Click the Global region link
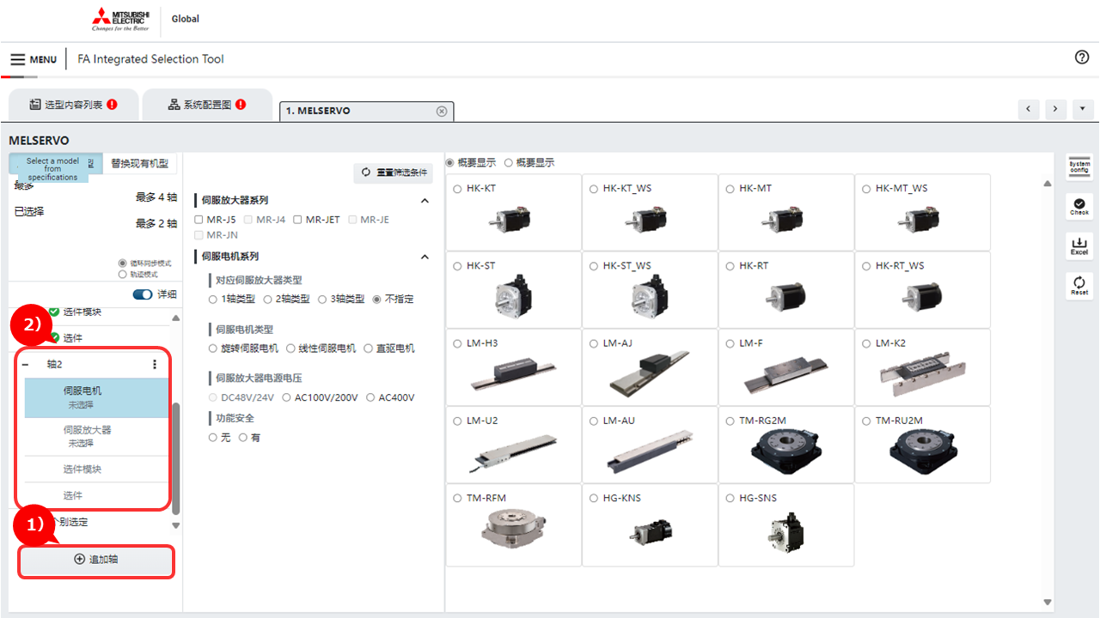 point(186,19)
